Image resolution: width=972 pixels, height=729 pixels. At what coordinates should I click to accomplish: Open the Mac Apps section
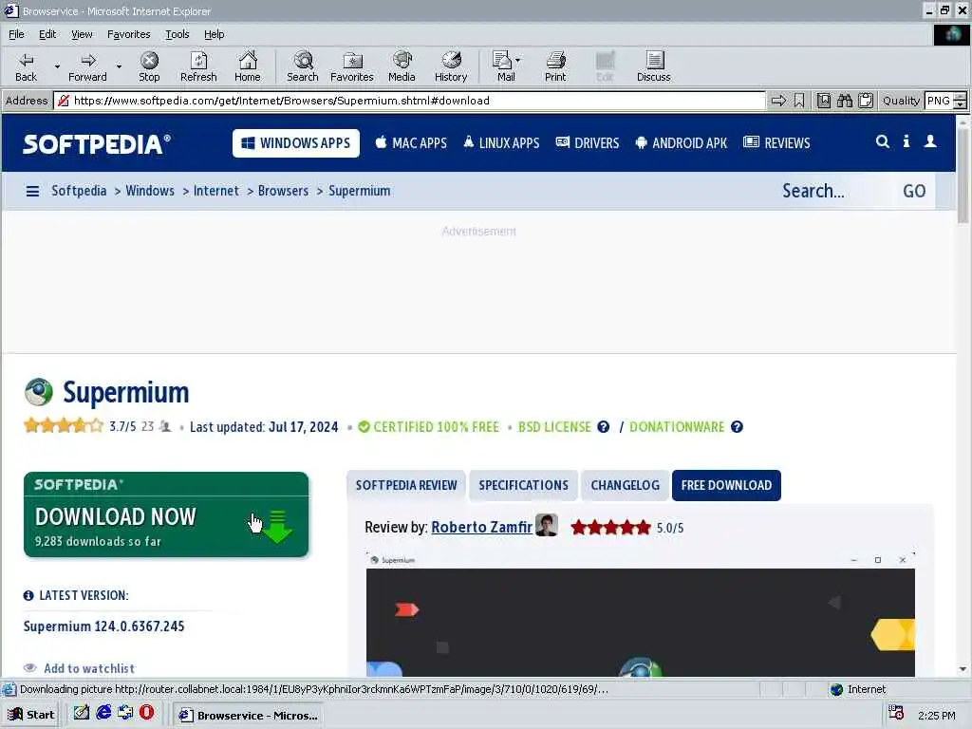click(x=411, y=143)
